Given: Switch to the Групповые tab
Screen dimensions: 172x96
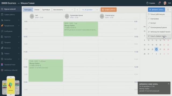Looking at the screenshot, I should coord(46,10).
